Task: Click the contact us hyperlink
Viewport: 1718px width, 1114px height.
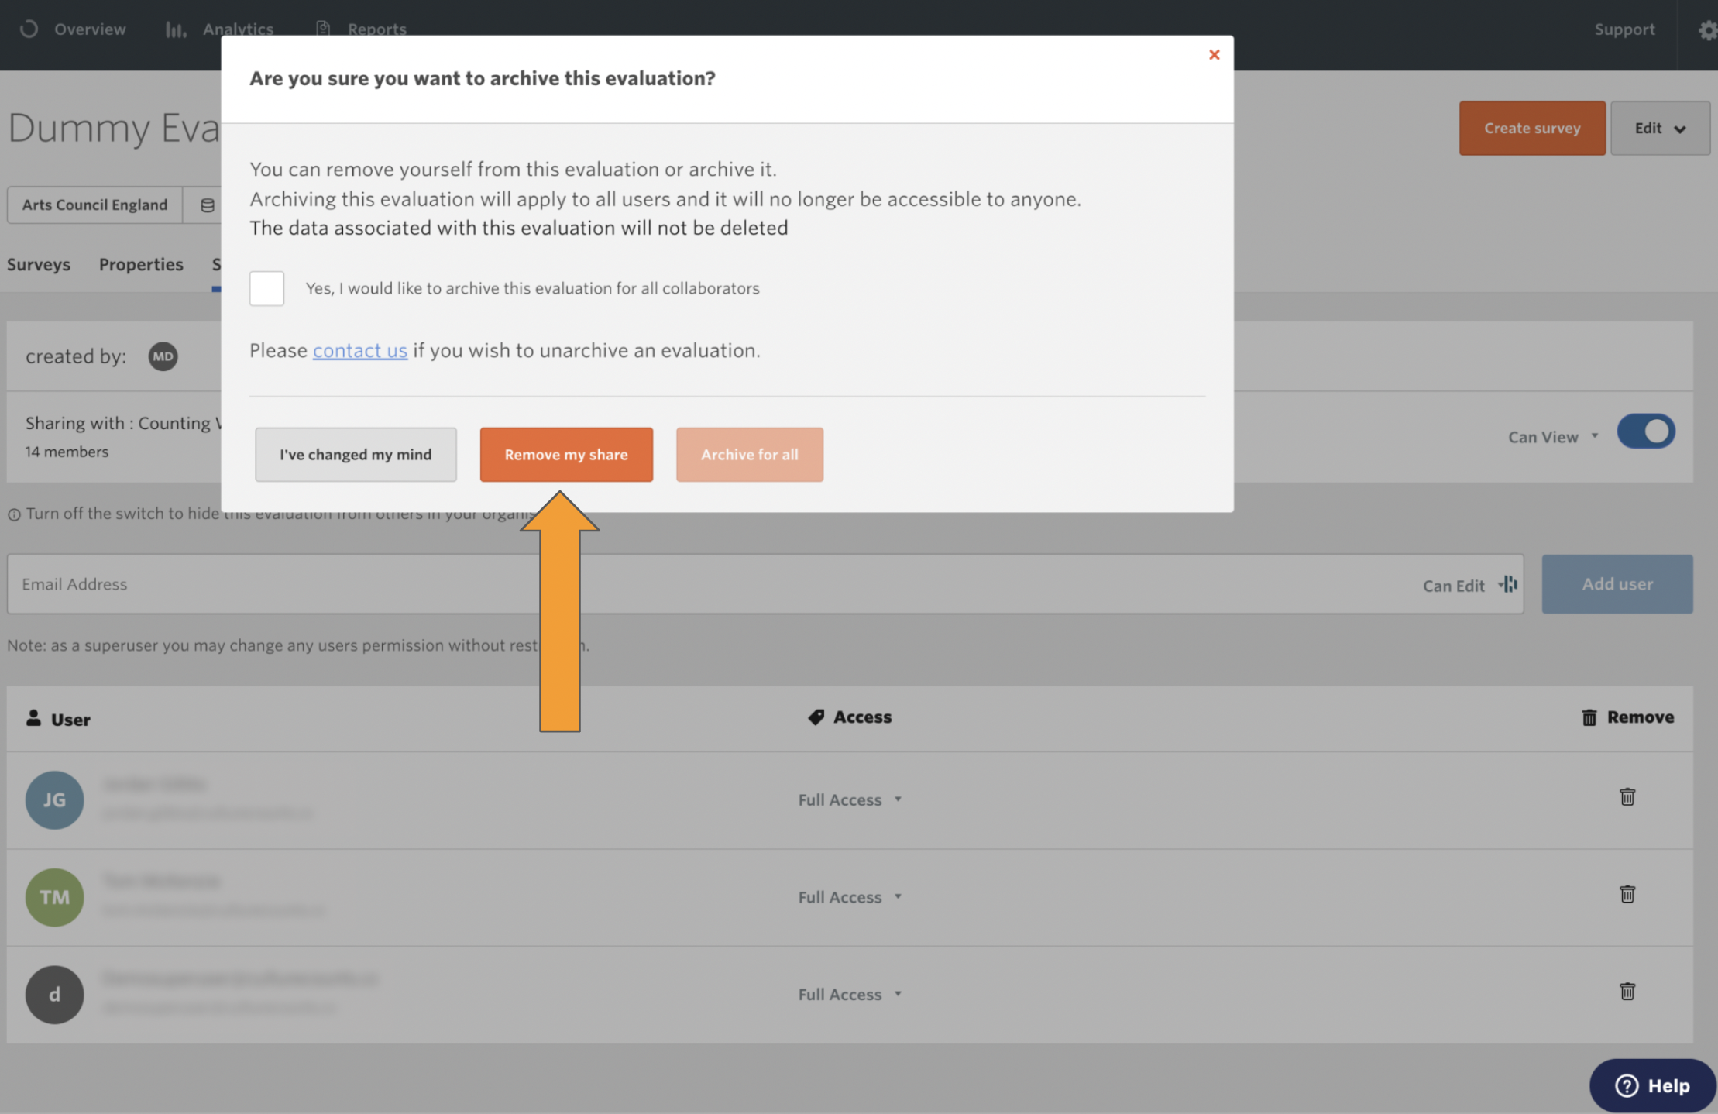Action: tap(361, 349)
